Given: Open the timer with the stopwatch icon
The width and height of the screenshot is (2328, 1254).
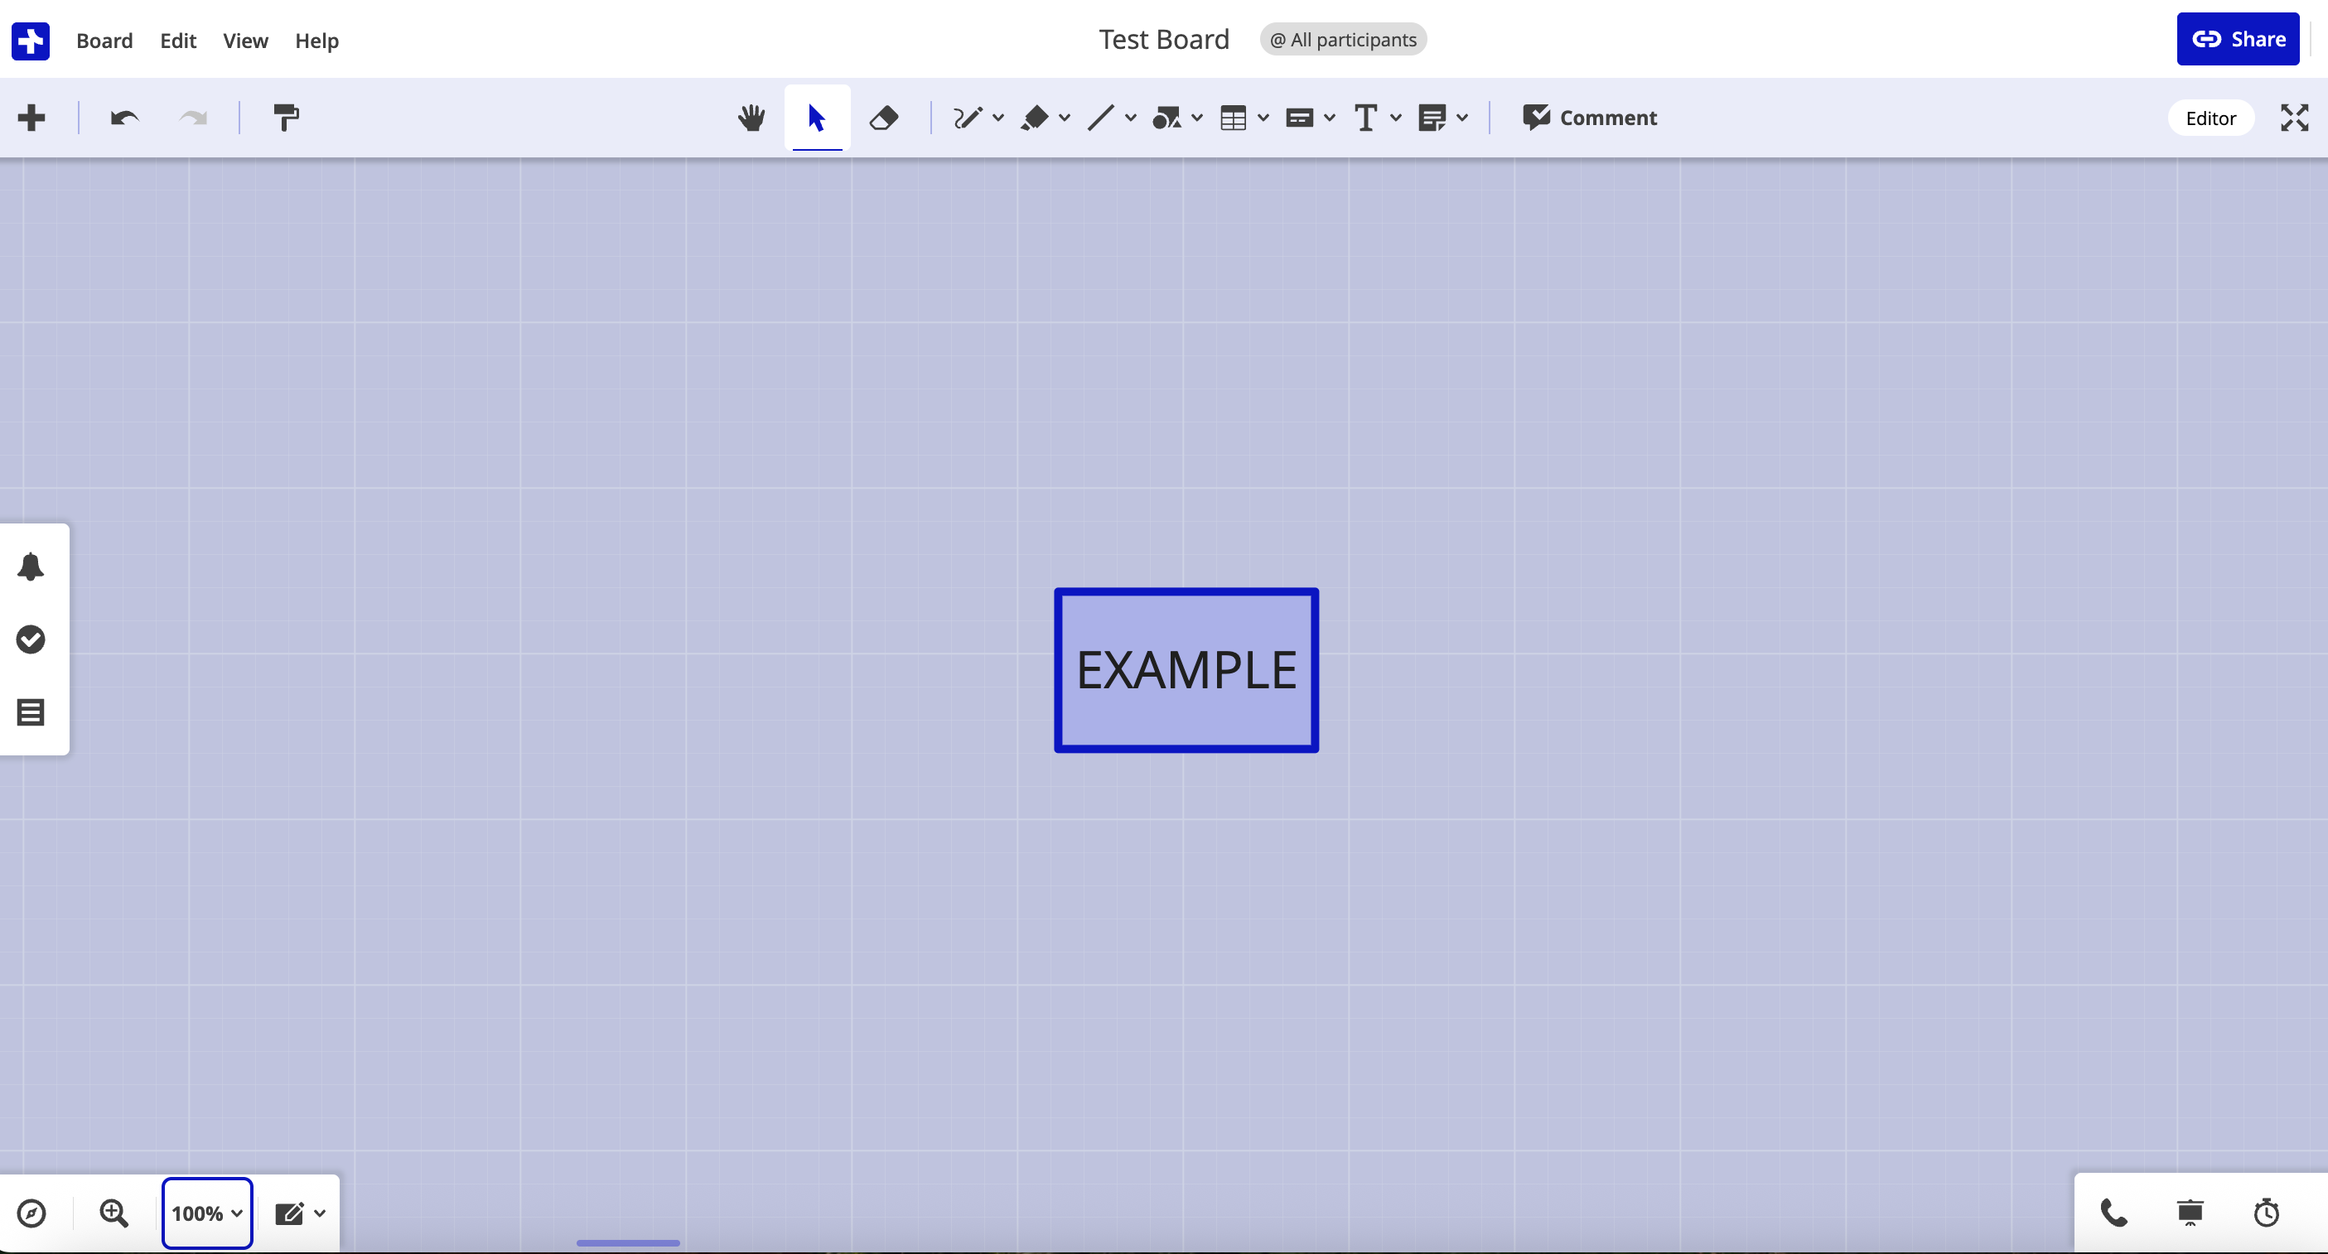Looking at the screenshot, I should (x=2267, y=1213).
